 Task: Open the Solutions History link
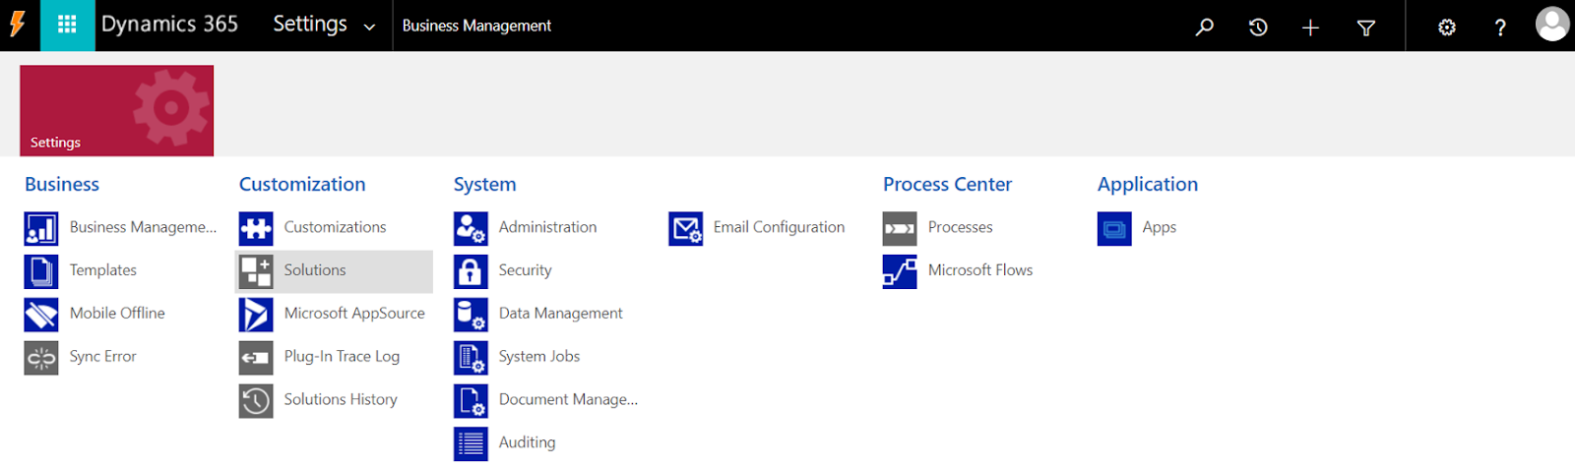coord(341,399)
